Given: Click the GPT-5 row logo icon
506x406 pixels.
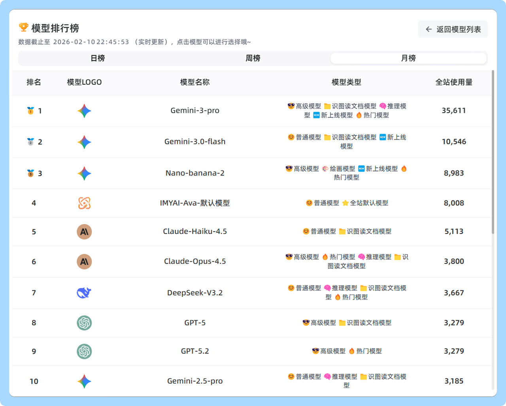Looking at the screenshot, I should point(84,323).
